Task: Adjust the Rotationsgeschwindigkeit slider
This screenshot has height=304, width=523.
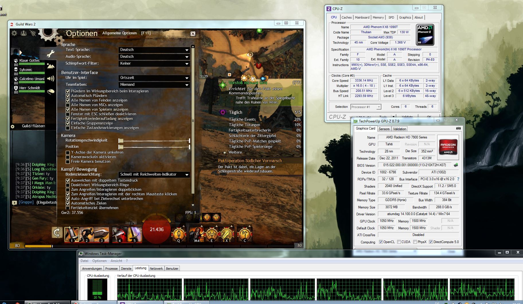Action: 154,141
